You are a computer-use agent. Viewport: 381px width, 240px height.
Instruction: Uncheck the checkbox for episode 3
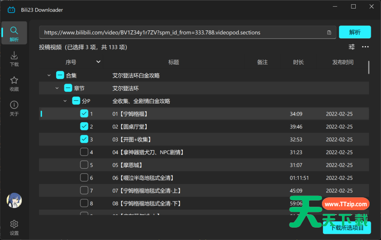coord(84,139)
